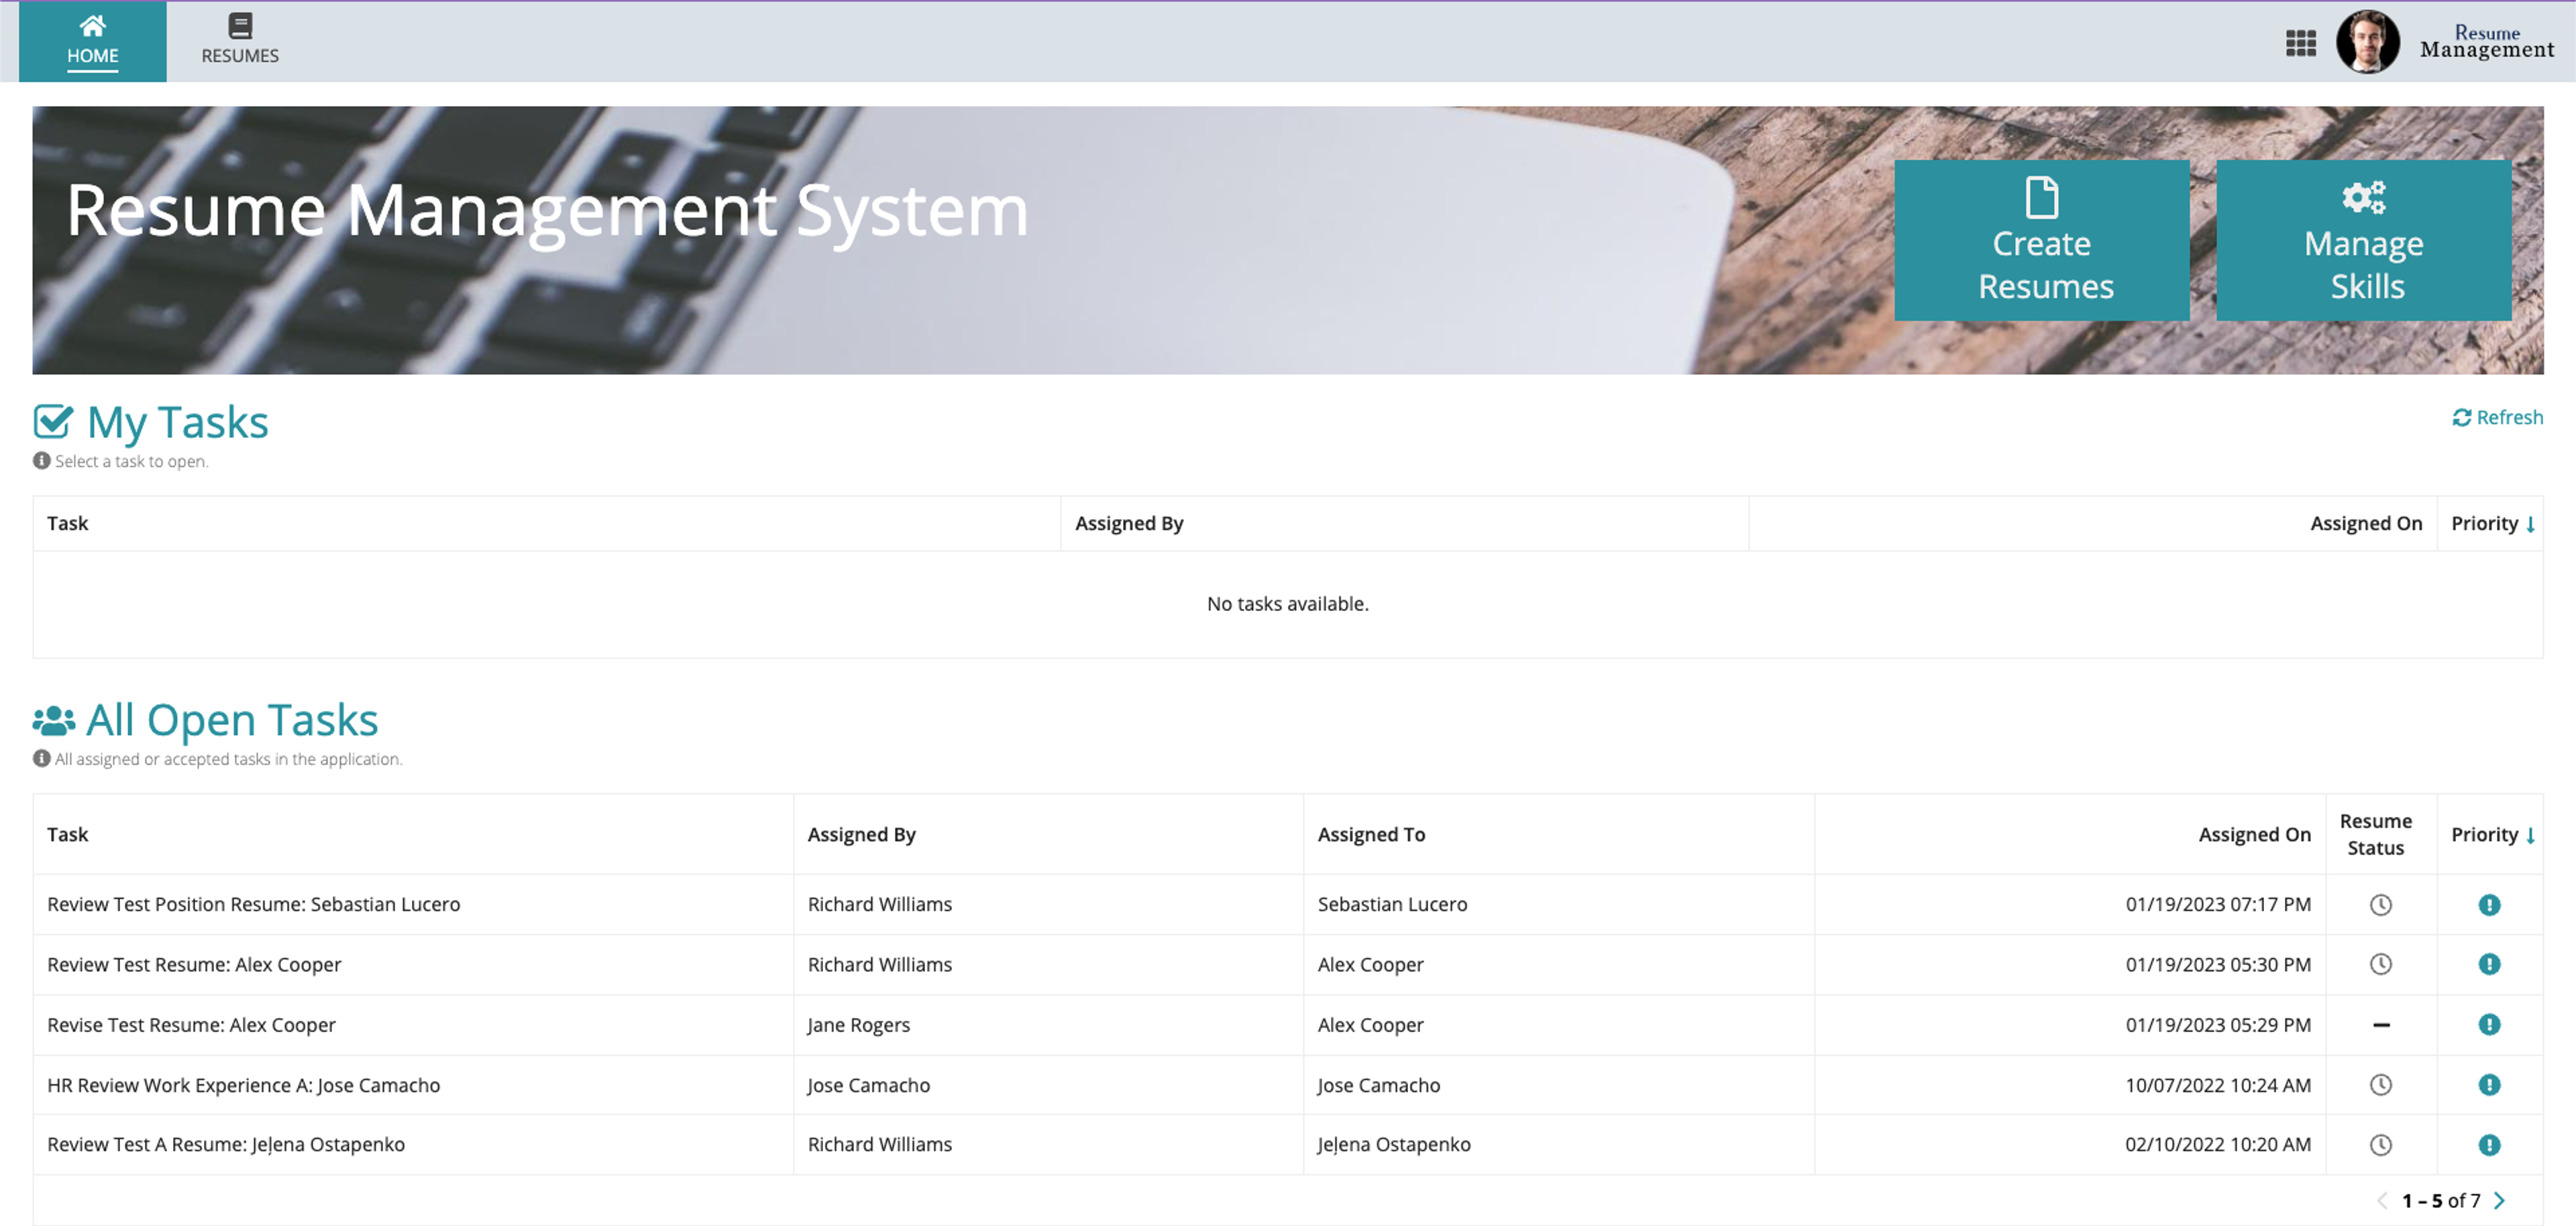The image size is (2576, 1226).
Task: Switch to the RESUMES tab
Action: 240,41
